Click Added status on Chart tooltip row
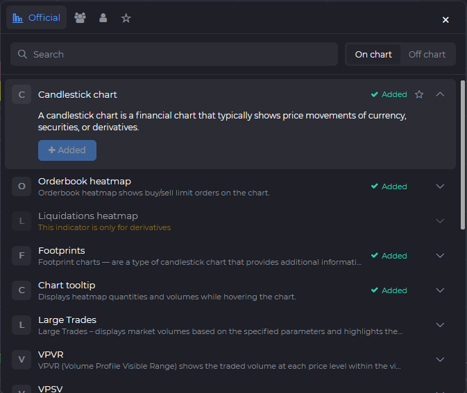Viewport: 467px width, 393px height. 389,290
